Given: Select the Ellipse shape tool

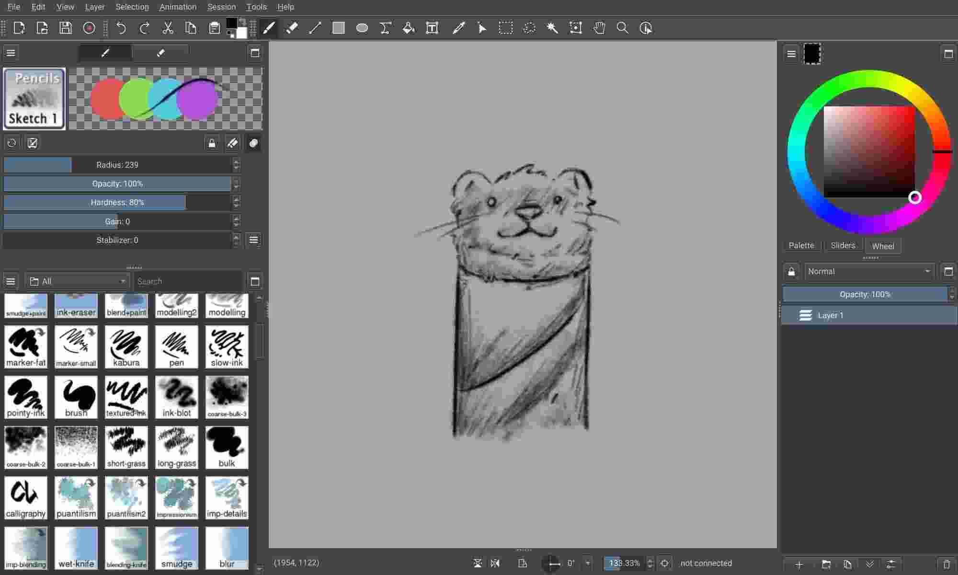Looking at the screenshot, I should pos(362,28).
